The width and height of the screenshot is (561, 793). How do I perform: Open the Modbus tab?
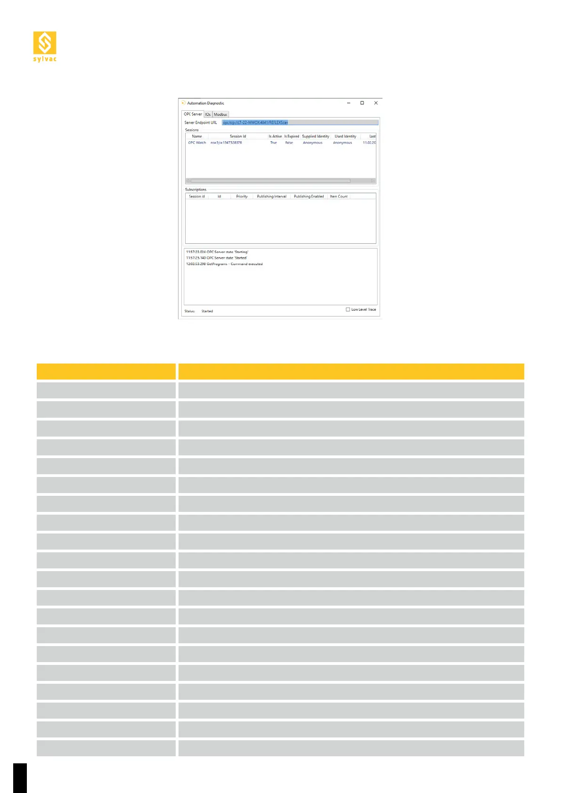220,114
